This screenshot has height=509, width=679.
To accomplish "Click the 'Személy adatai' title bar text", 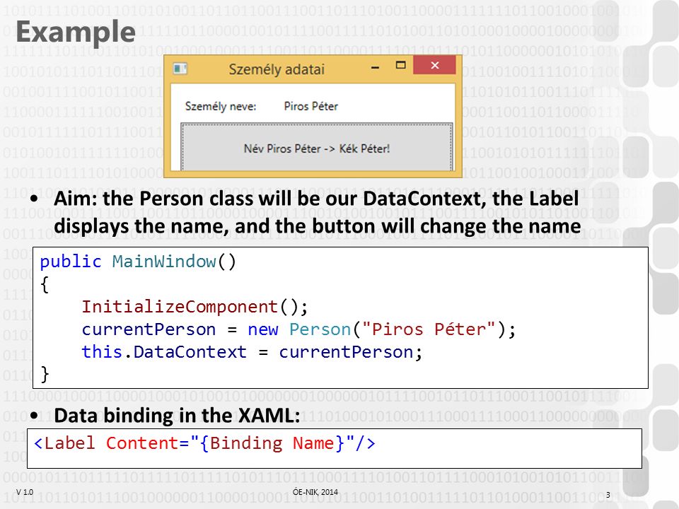I will [277, 69].
